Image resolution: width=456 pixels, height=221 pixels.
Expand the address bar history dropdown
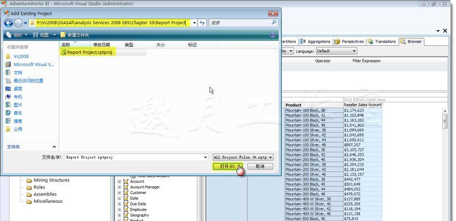(195, 23)
